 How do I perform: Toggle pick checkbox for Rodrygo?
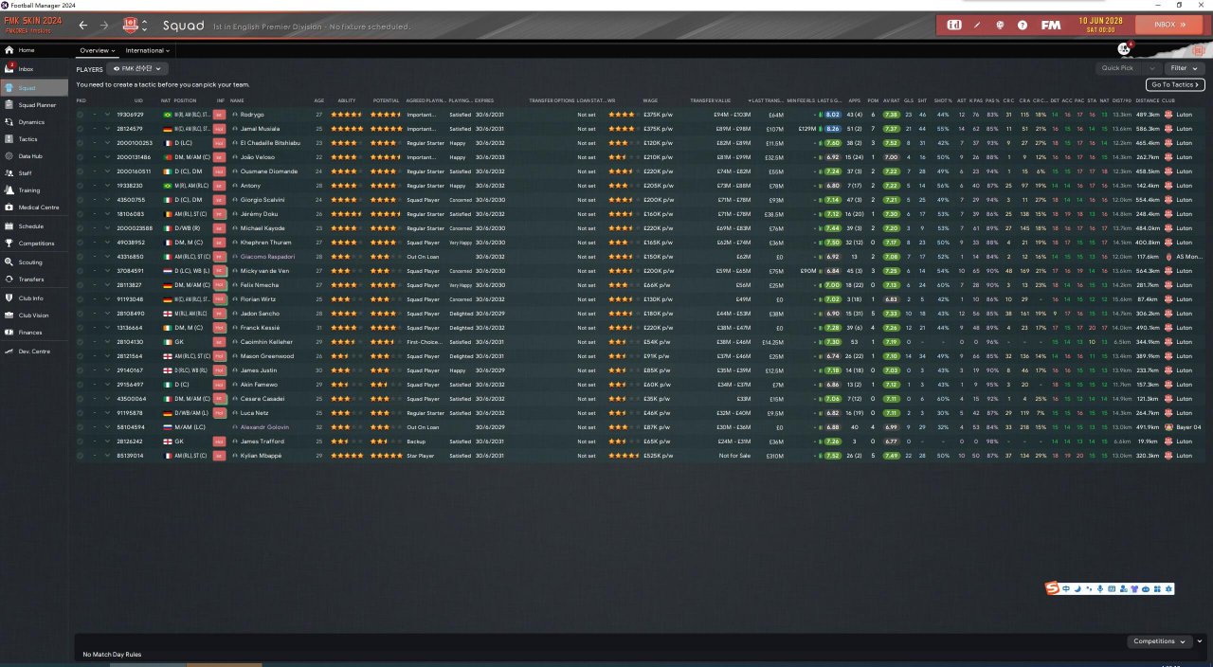[81, 115]
